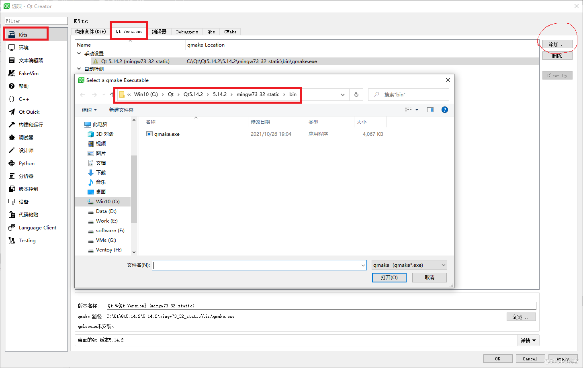Click the refresh icon beside the address bar
This screenshot has width=583, height=368.
pos(356,94)
